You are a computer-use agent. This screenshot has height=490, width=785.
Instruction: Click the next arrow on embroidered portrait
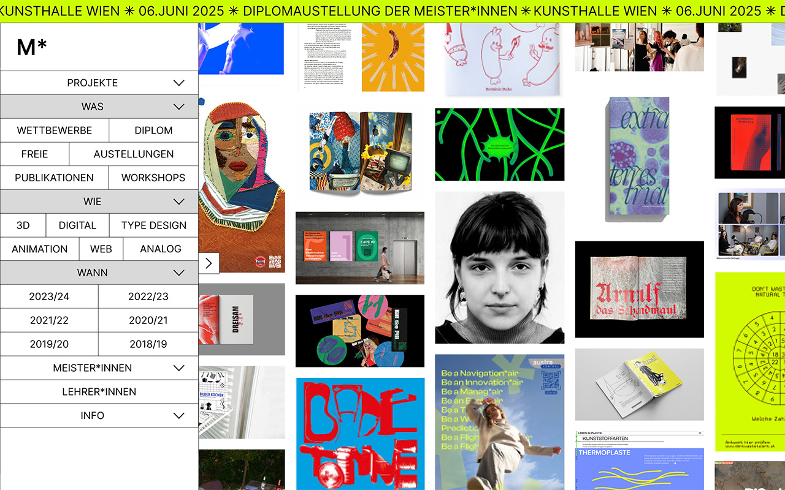209,263
